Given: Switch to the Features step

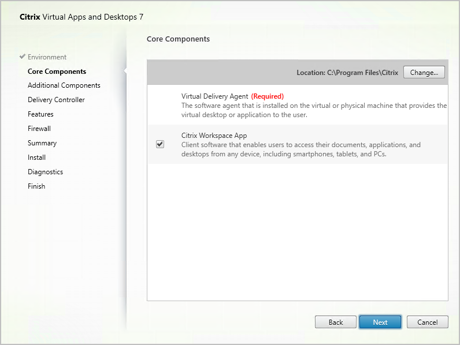Looking at the screenshot, I should 40,114.
